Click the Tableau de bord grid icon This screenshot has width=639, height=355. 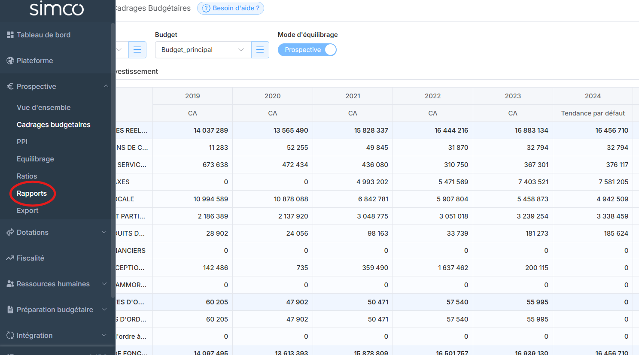pyautogui.click(x=10, y=35)
